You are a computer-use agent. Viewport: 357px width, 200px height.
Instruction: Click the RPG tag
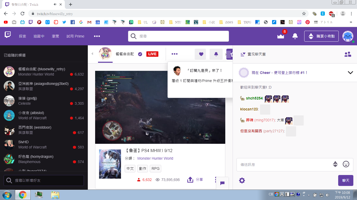tap(156, 169)
